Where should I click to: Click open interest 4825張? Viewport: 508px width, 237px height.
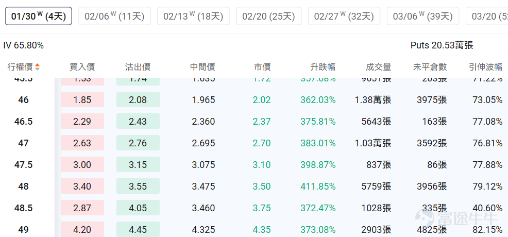pos(432,230)
